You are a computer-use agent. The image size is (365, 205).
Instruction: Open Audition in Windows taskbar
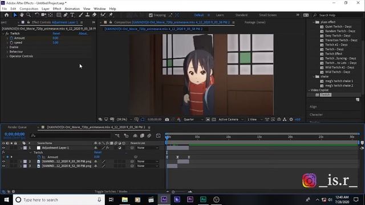203,200
